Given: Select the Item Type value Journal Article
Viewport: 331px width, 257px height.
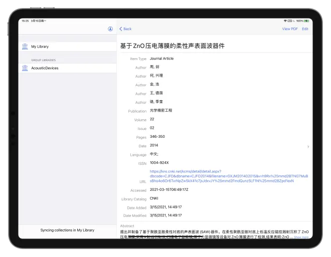Looking at the screenshot, I should pyautogui.click(x=161, y=59).
